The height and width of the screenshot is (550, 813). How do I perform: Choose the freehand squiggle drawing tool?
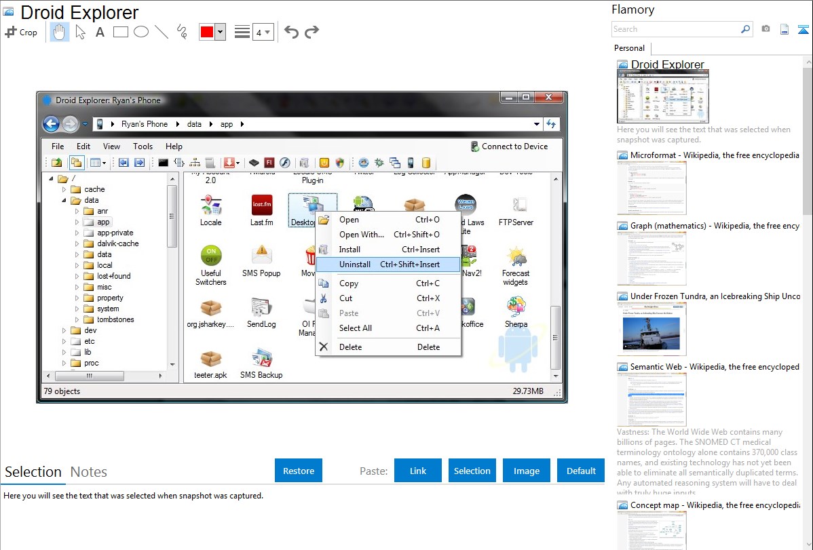182,32
